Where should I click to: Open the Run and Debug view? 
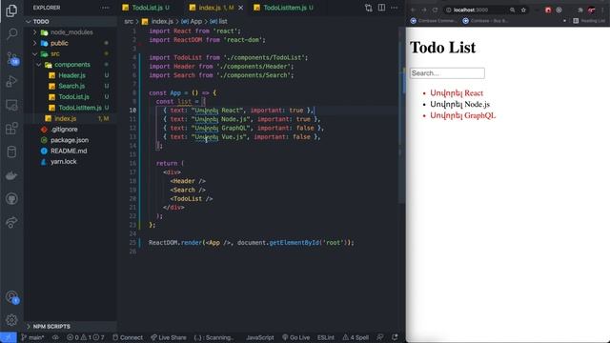pyautogui.click(x=11, y=81)
